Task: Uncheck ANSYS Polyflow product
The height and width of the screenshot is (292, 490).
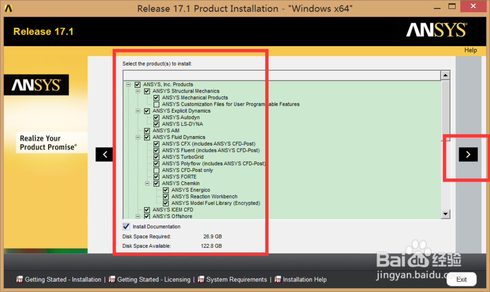Action: coord(156,164)
